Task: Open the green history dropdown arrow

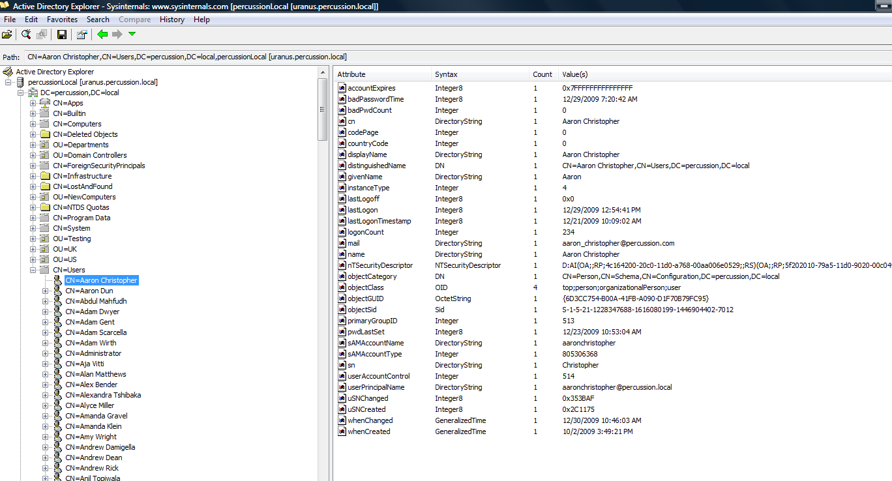Action: (x=132, y=34)
